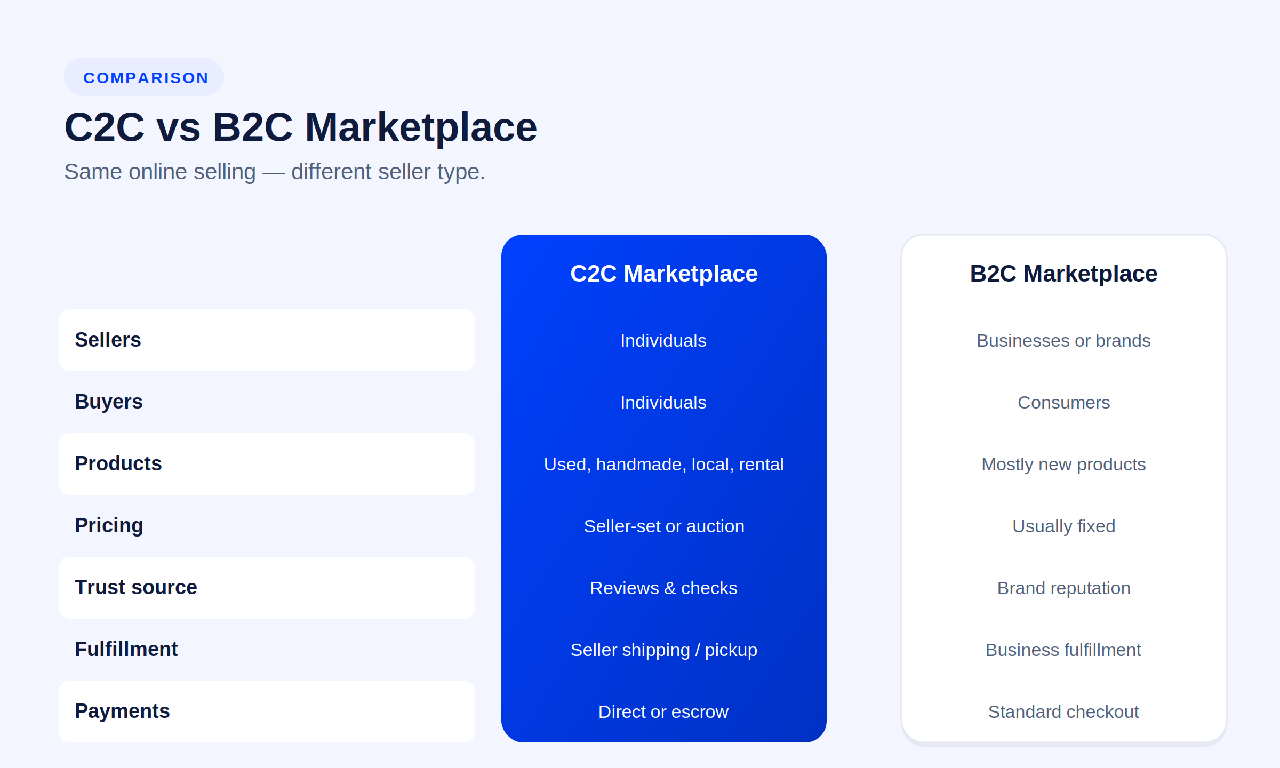This screenshot has width=1280, height=768.
Task: Click the 'Products' row label
Action: [118, 464]
